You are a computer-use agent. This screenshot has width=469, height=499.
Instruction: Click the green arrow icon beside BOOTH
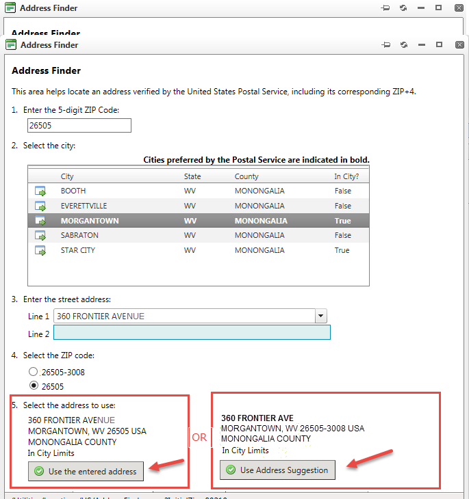[40, 191]
